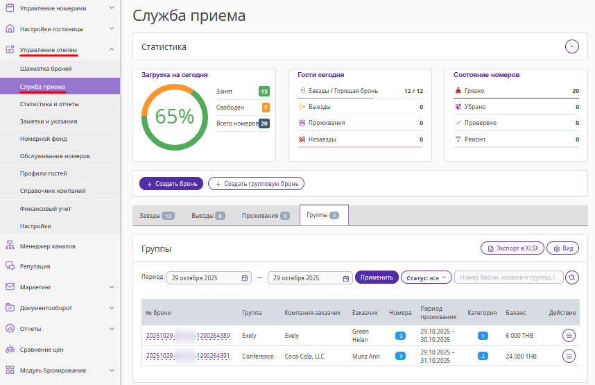Open action menu for Conference group row
This screenshot has height=385, width=595.
click(569, 356)
